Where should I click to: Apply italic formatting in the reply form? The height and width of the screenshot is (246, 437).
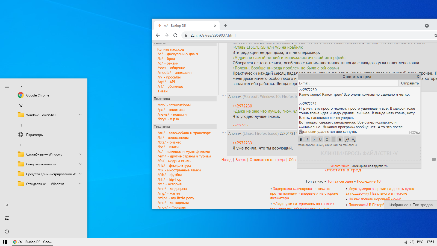tap(307, 139)
